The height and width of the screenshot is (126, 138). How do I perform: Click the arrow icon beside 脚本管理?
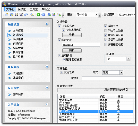tap(10, 48)
